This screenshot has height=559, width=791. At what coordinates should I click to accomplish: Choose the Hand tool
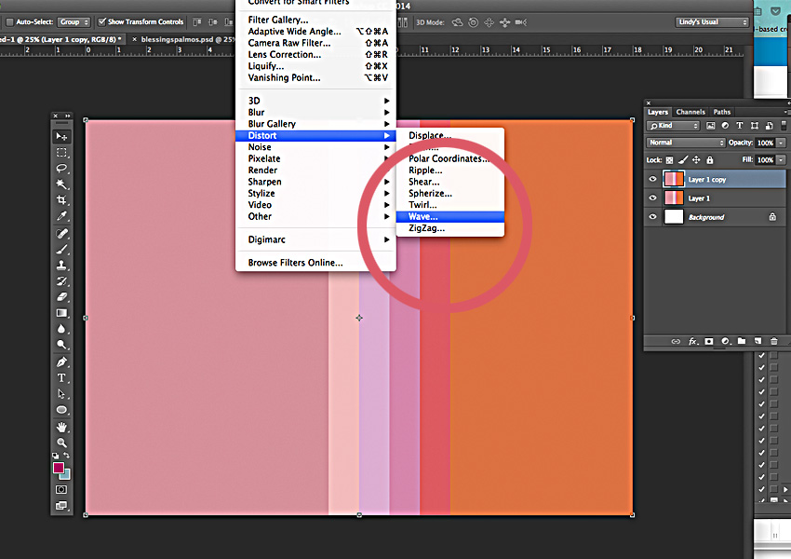click(62, 427)
